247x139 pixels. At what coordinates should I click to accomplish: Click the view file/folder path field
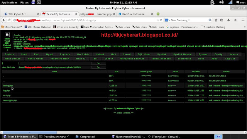(x=54, y=67)
